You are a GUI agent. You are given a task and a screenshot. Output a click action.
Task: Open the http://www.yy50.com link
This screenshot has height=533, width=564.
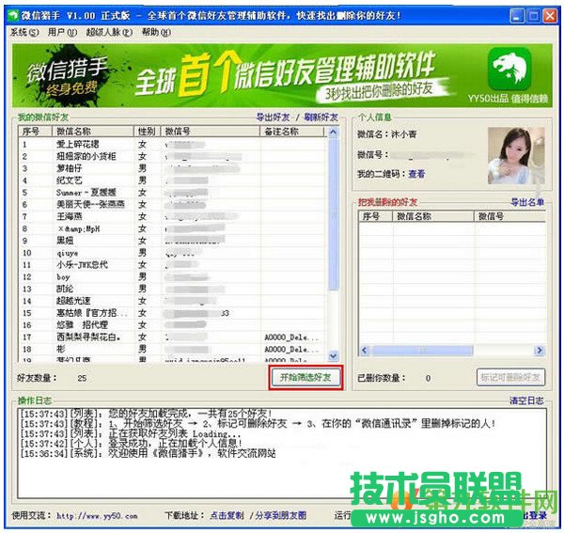click(x=97, y=516)
